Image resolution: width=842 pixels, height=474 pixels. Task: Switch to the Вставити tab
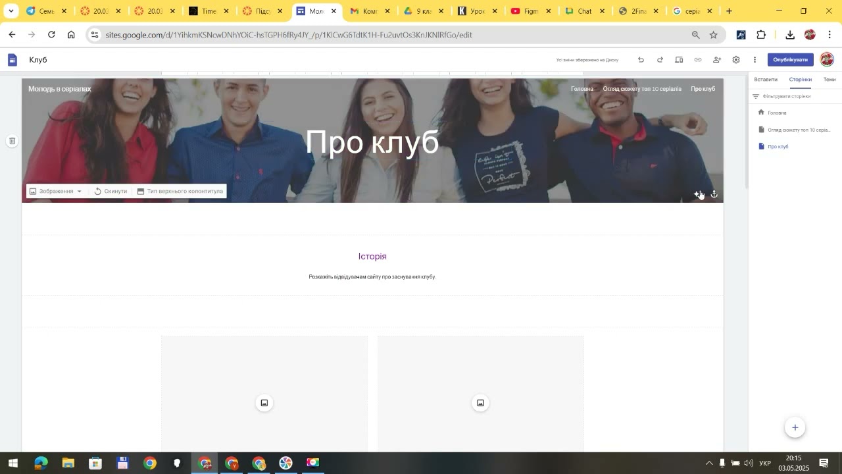(766, 80)
